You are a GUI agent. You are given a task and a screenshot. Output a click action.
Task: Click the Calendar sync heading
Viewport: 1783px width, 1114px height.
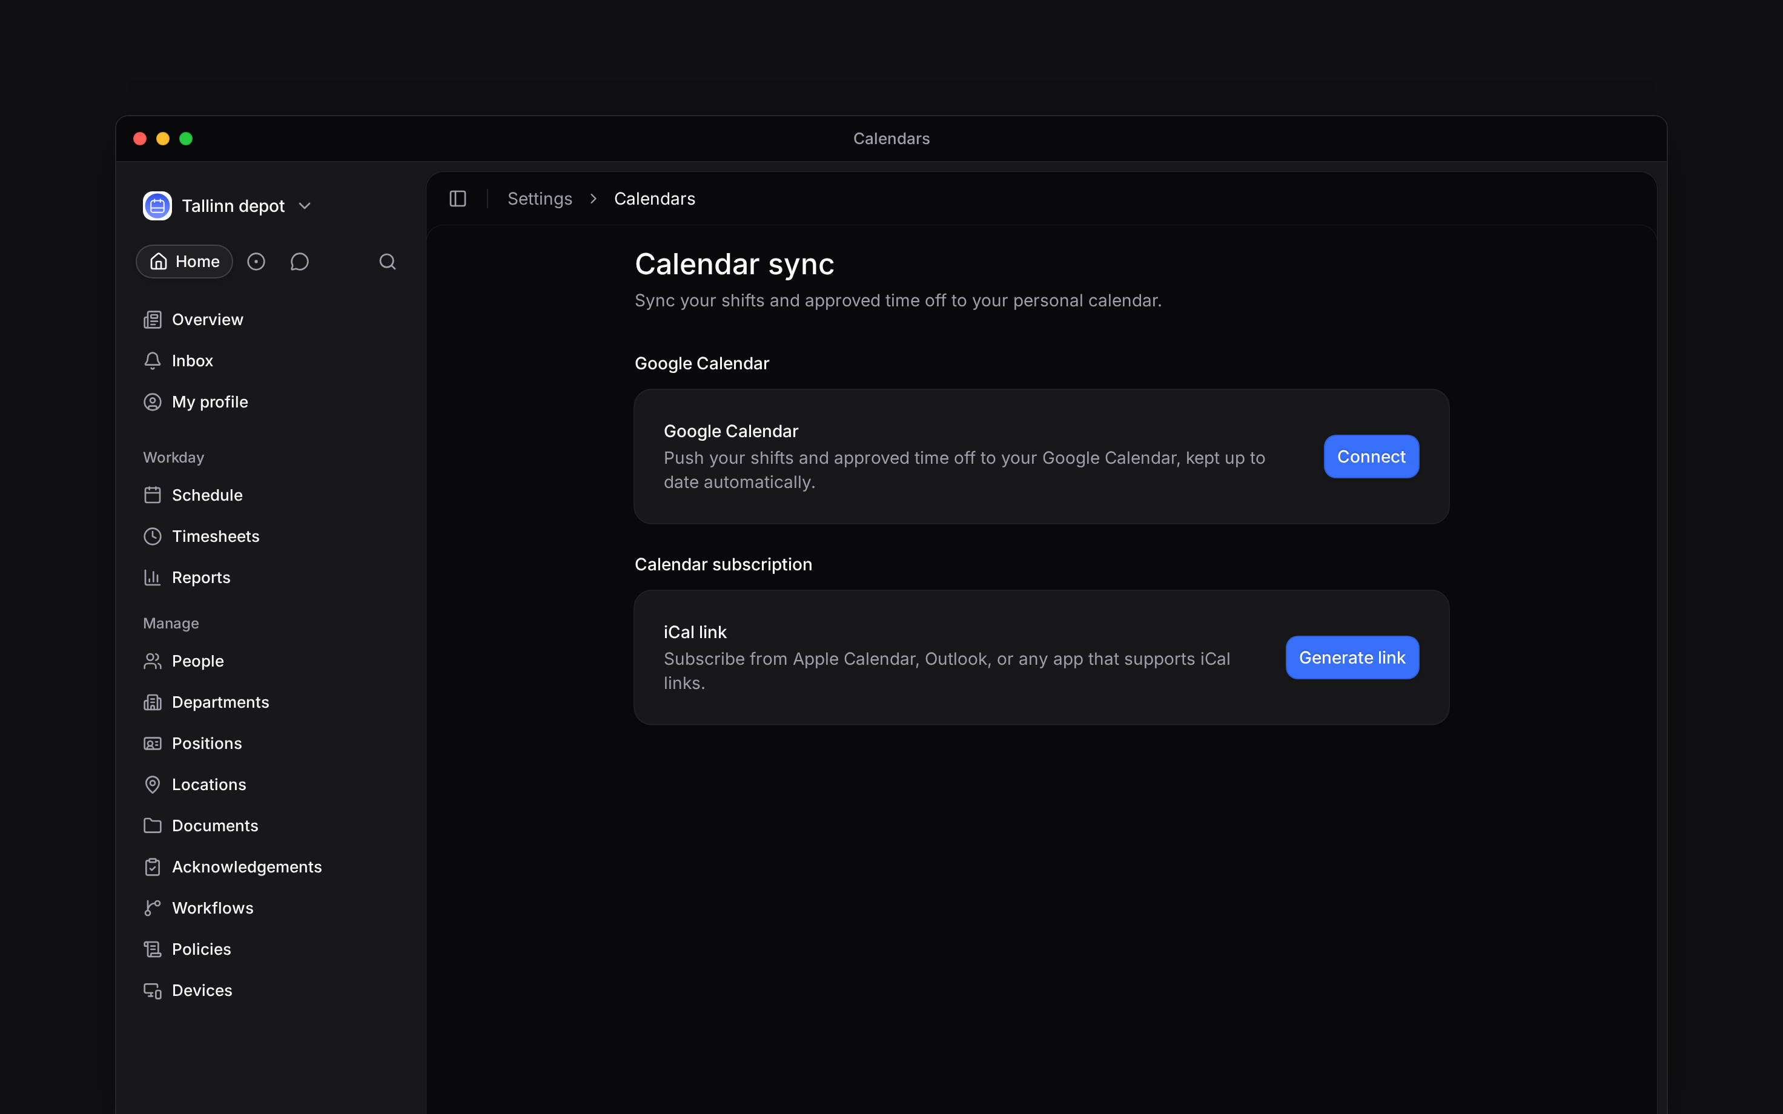click(x=734, y=265)
